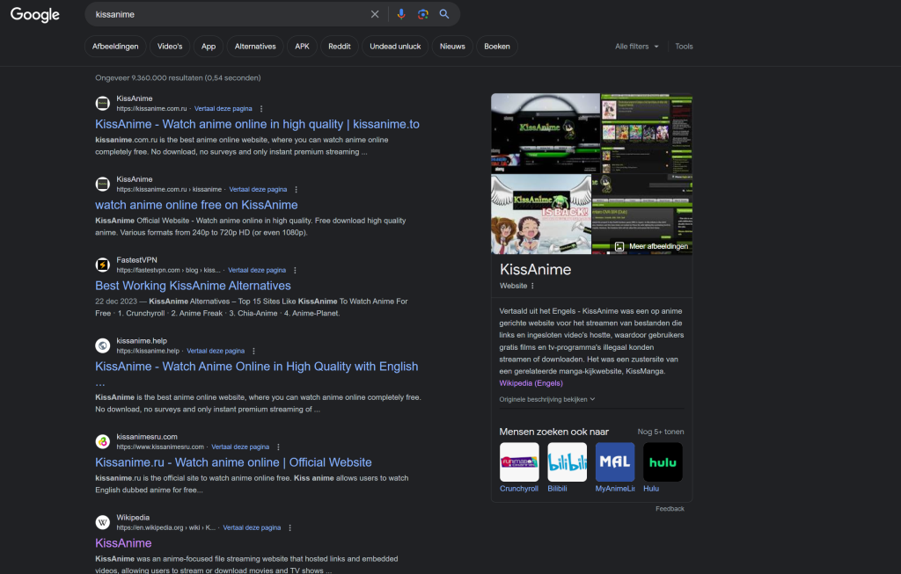The image size is (901, 574).
Task: Select the App filter chip
Action: coord(209,47)
